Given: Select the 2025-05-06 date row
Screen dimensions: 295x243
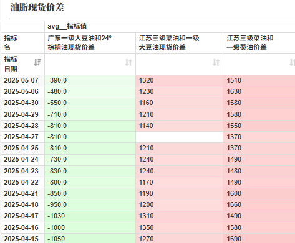Looking at the screenshot, I should point(23,91).
